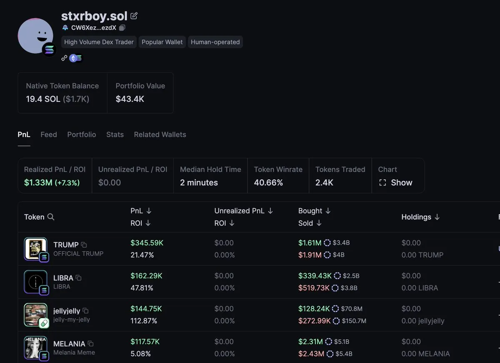Viewport: 500px width, 363px height.
Task: Click the market cap icon beside $272.99K
Action: [x=336, y=320]
